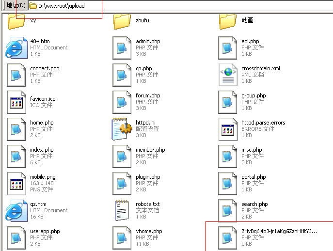Click the robots.txt notepad icon
Image resolution: width=333 pixels, height=251 pixels.
pyautogui.click(x=122, y=210)
